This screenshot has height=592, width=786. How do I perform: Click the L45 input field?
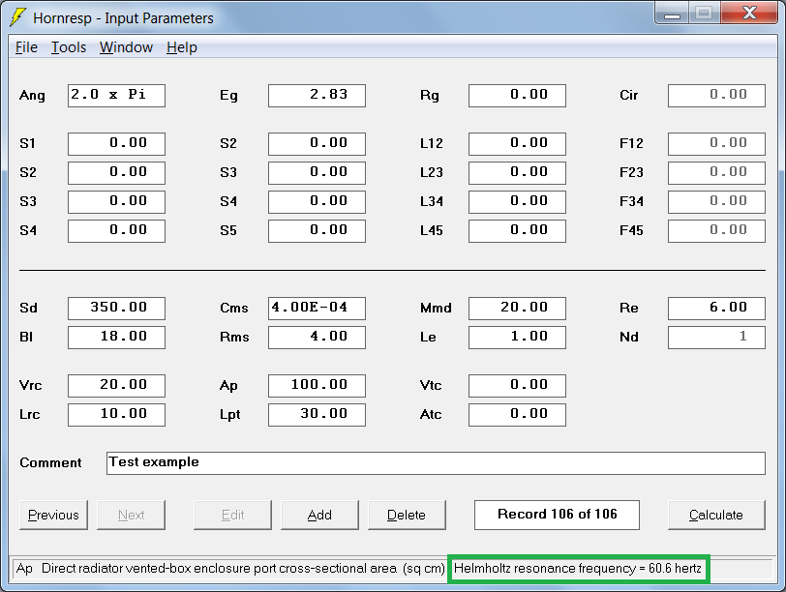517,231
